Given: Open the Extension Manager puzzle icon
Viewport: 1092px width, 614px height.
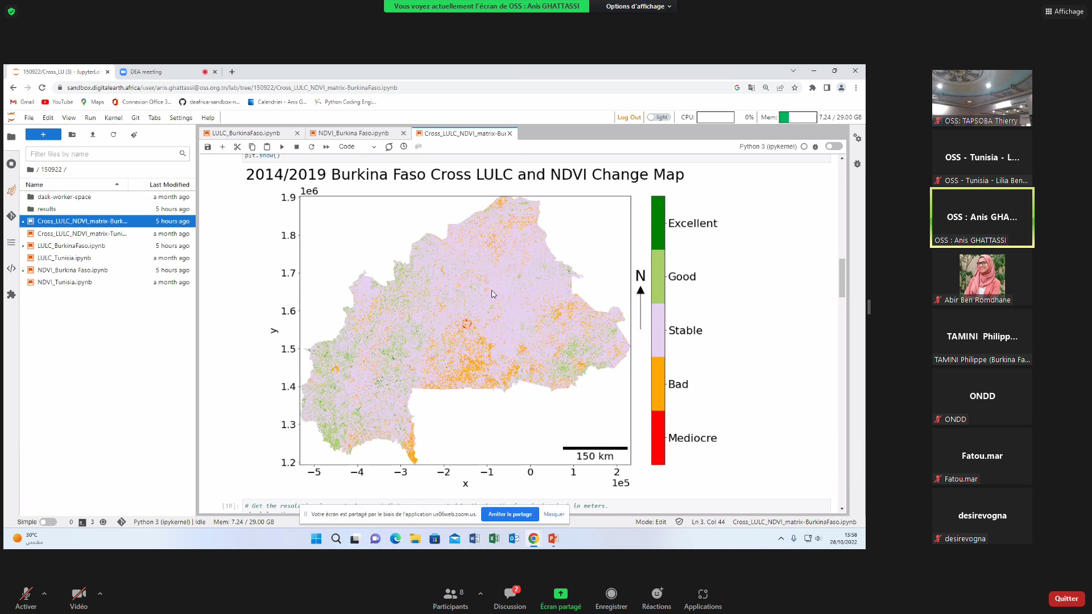Looking at the screenshot, I should pyautogui.click(x=11, y=294).
